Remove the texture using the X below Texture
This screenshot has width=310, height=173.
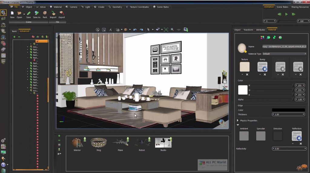coord(247,74)
